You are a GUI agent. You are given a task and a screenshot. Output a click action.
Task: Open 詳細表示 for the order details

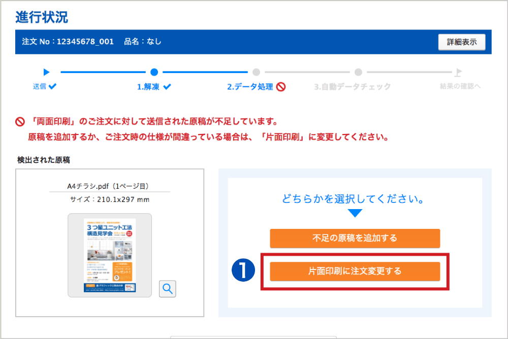(x=461, y=42)
